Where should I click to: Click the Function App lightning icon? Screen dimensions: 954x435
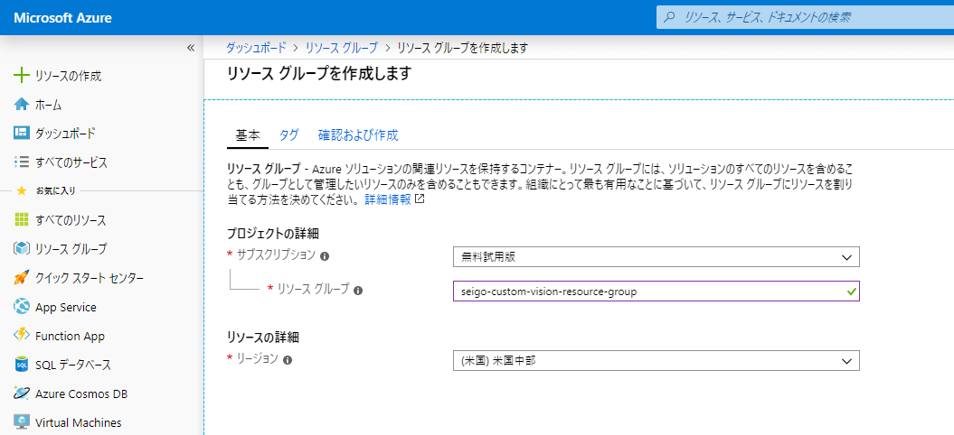pyautogui.click(x=22, y=336)
